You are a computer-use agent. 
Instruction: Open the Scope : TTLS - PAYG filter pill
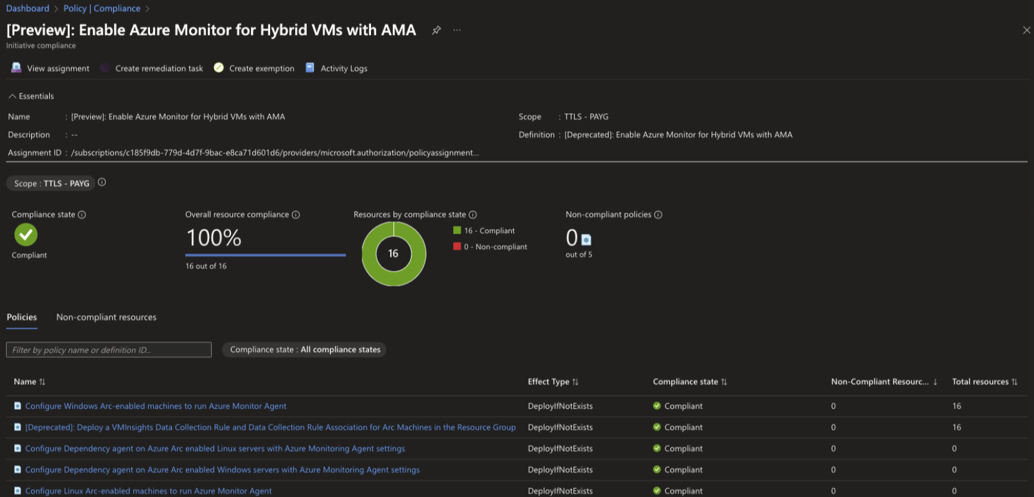tap(50, 184)
